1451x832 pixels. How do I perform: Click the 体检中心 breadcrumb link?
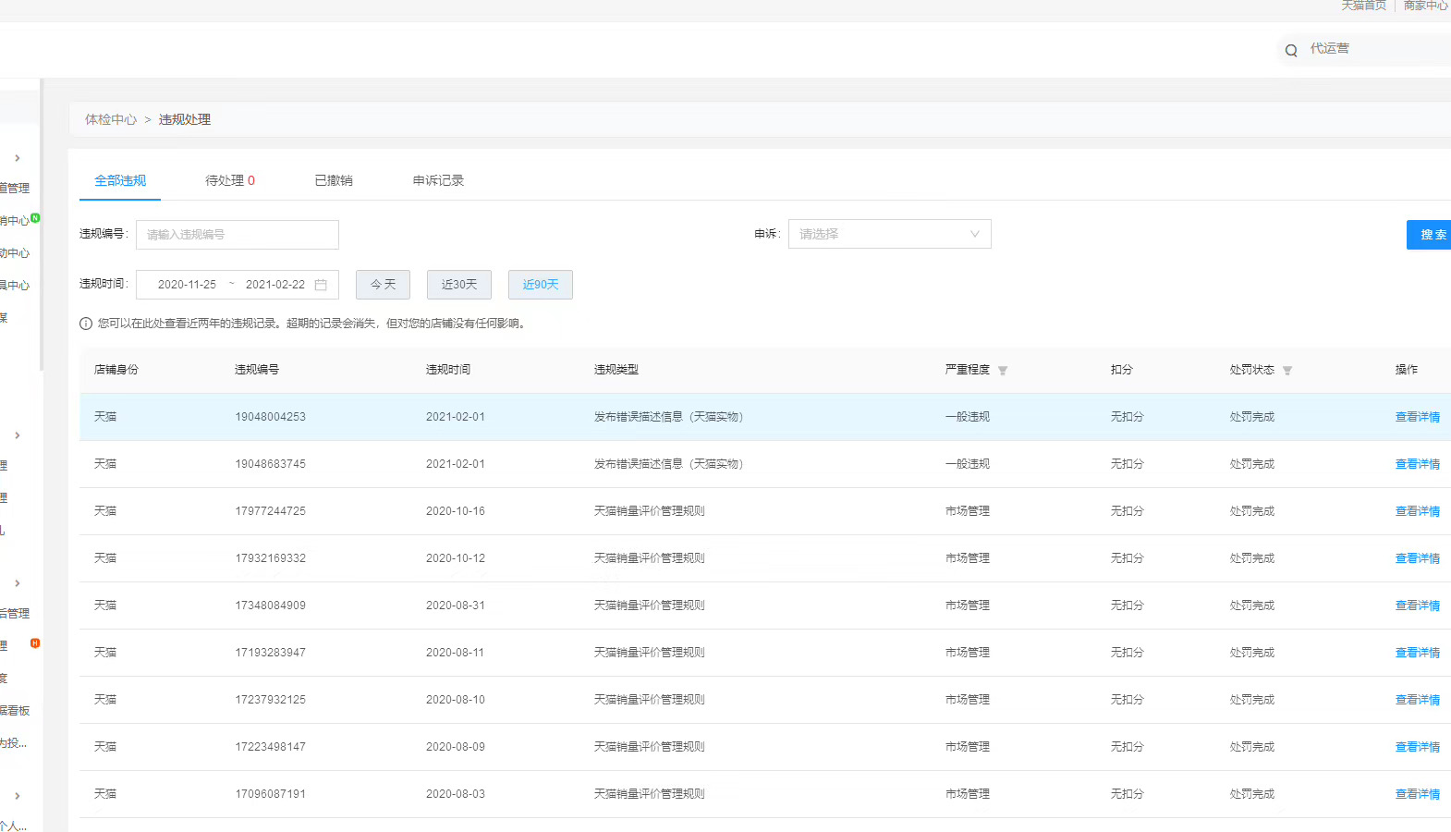[x=111, y=119]
